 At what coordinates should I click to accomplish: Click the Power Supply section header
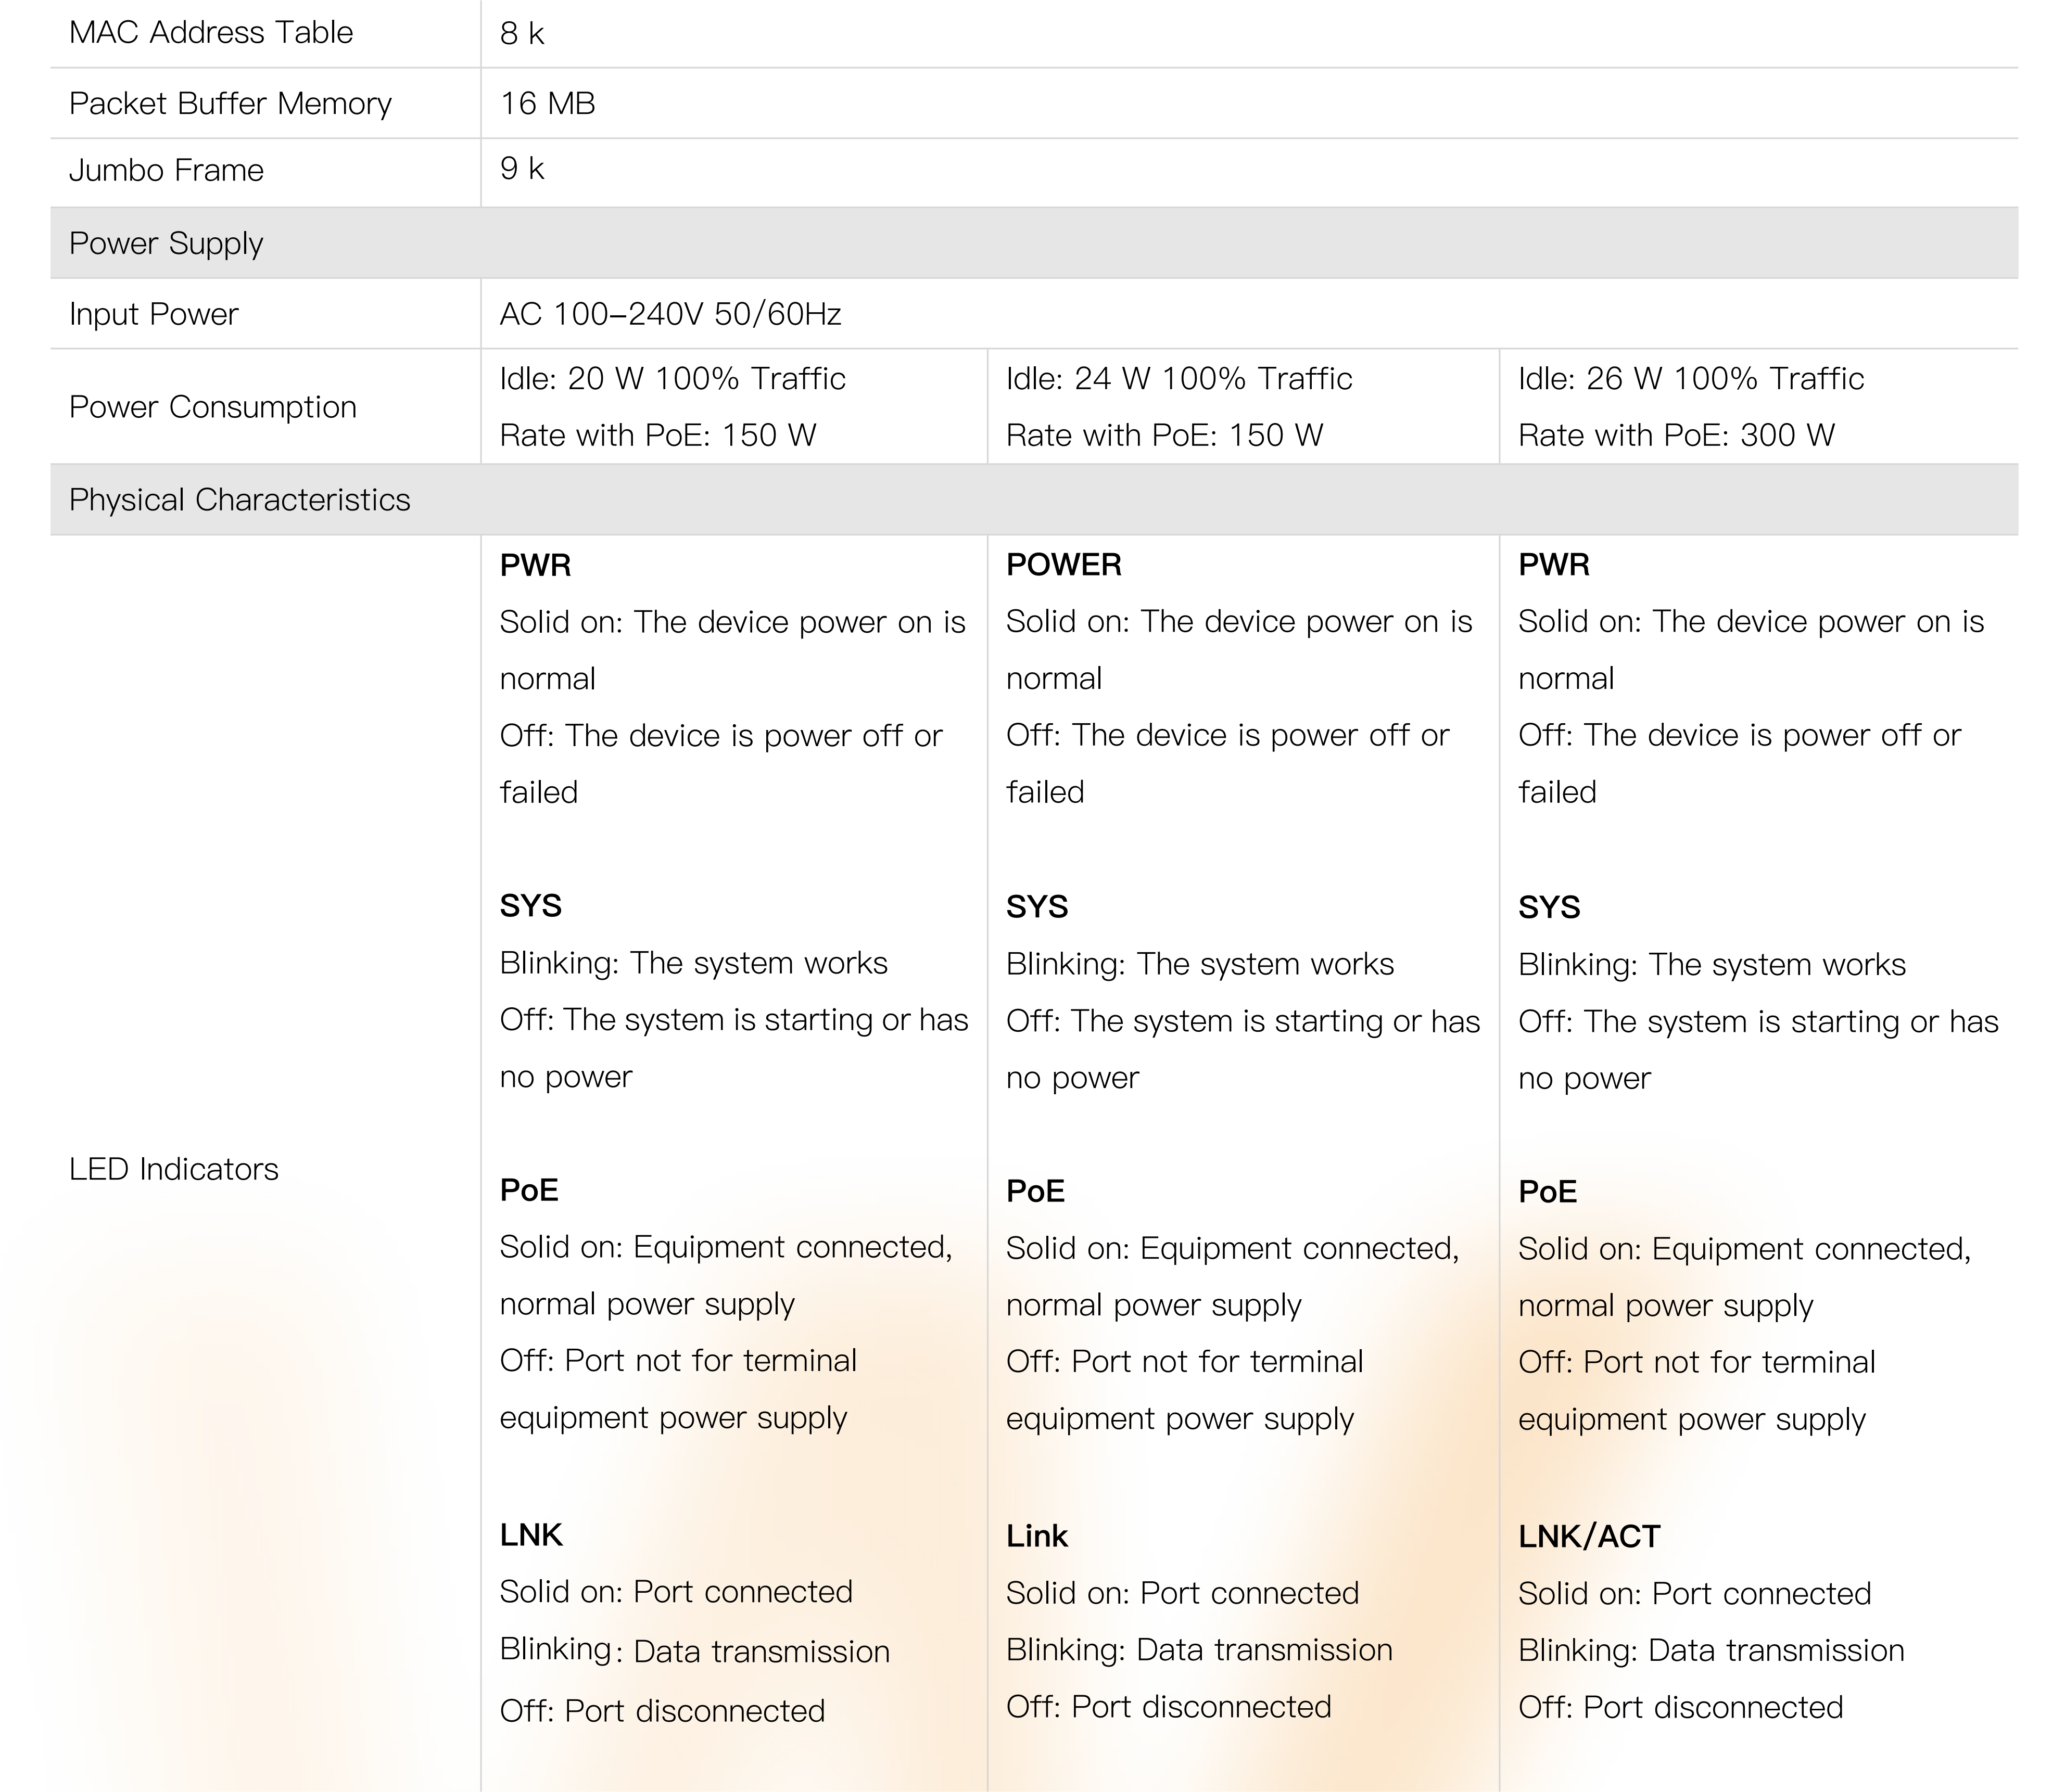[x=166, y=244]
